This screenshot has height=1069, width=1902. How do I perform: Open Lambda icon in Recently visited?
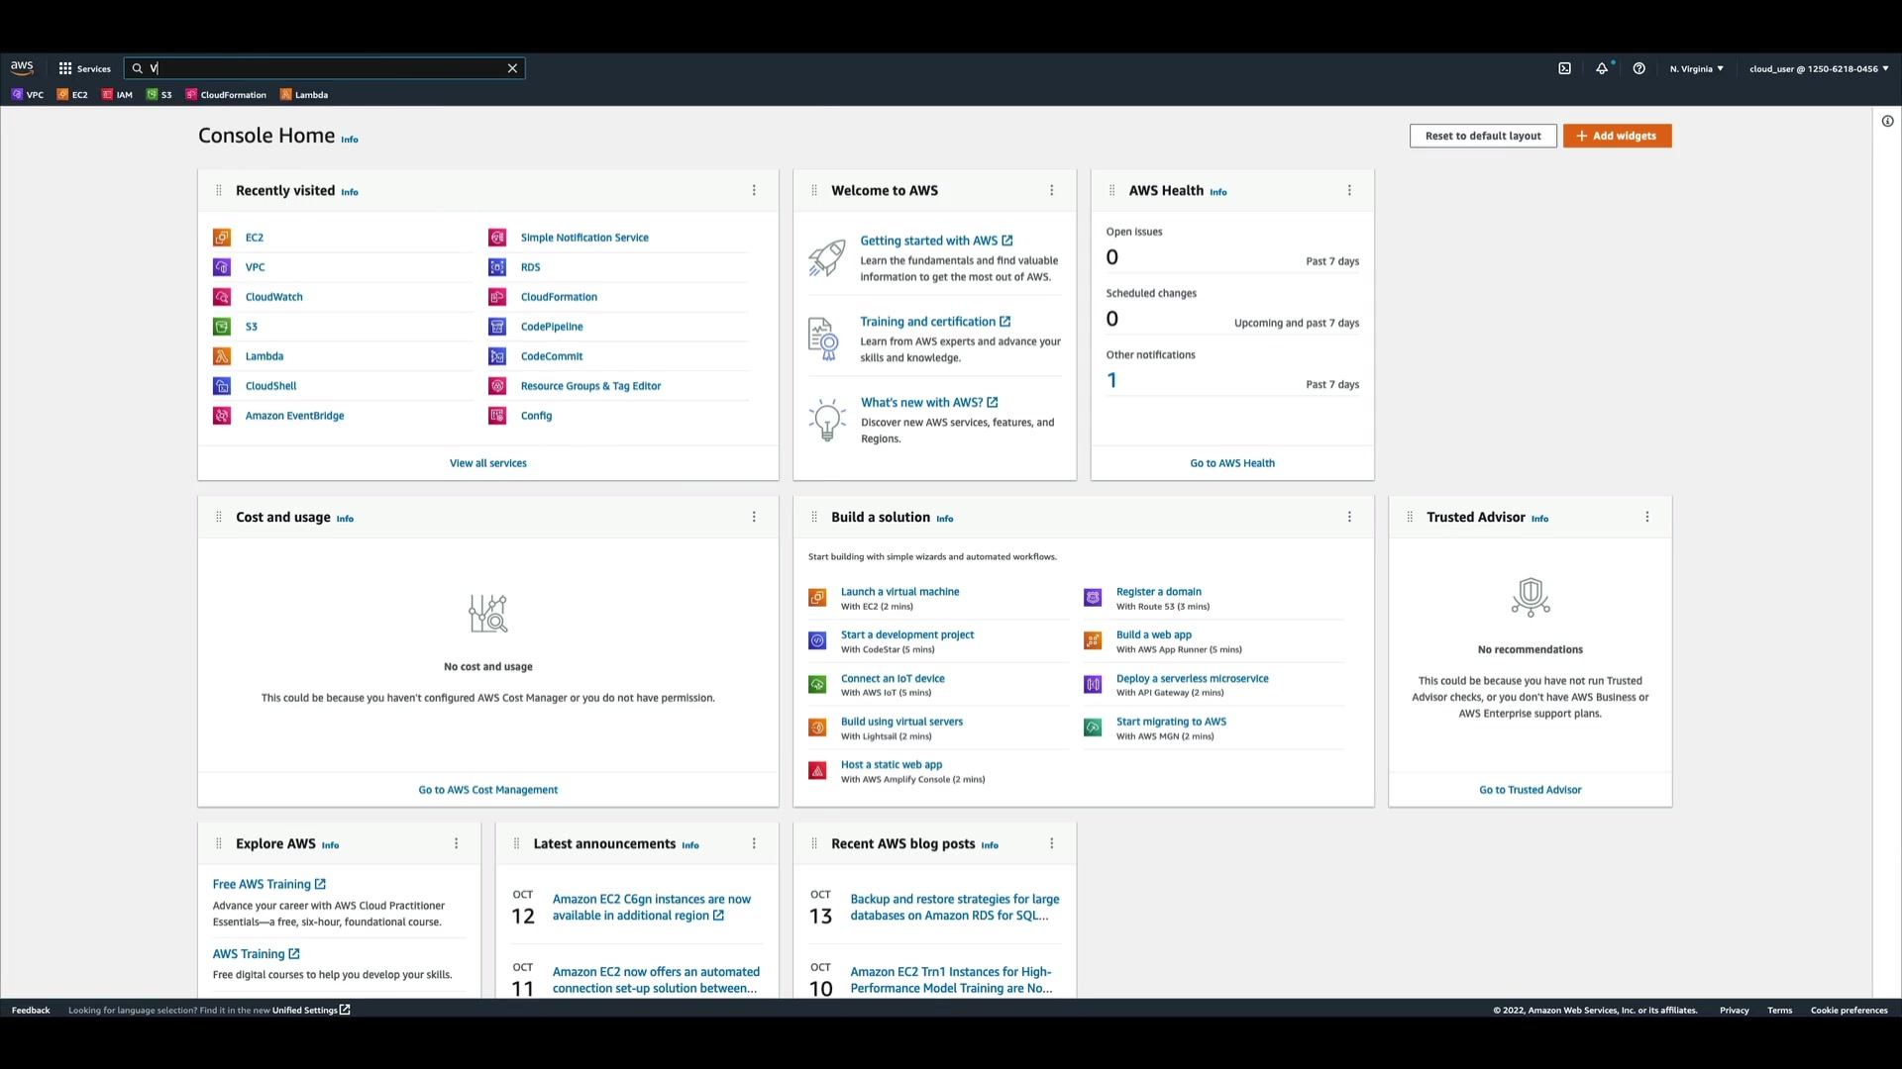[222, 356]
